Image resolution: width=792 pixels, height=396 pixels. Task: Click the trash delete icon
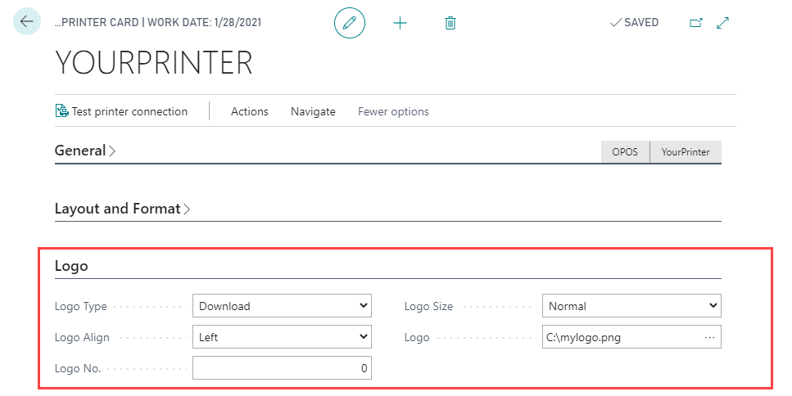pyautogui.click(x=450, y=23)
